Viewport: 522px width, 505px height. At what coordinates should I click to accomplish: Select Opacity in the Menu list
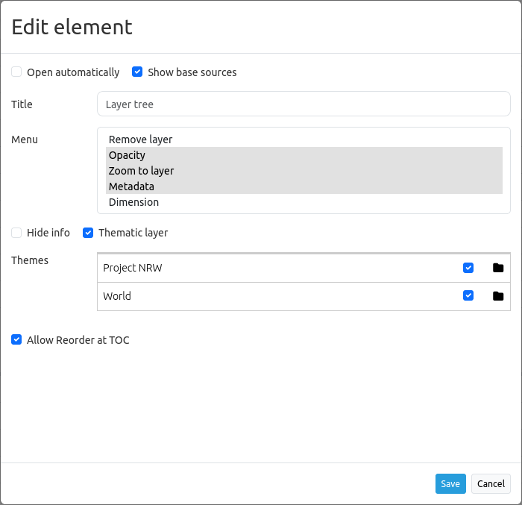click(x=127, y=155)
